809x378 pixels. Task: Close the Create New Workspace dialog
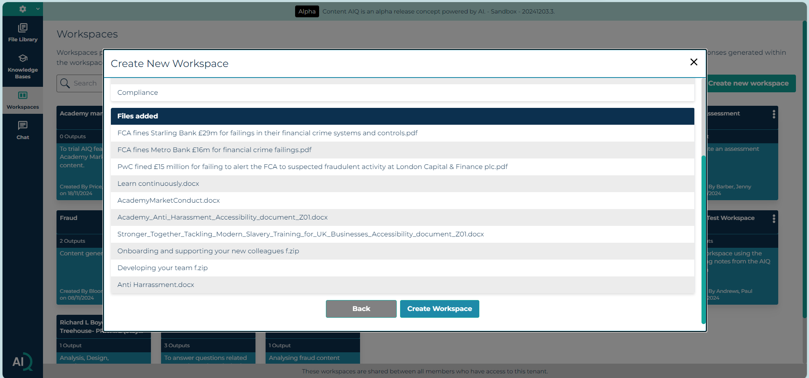(x=693, y=62)
